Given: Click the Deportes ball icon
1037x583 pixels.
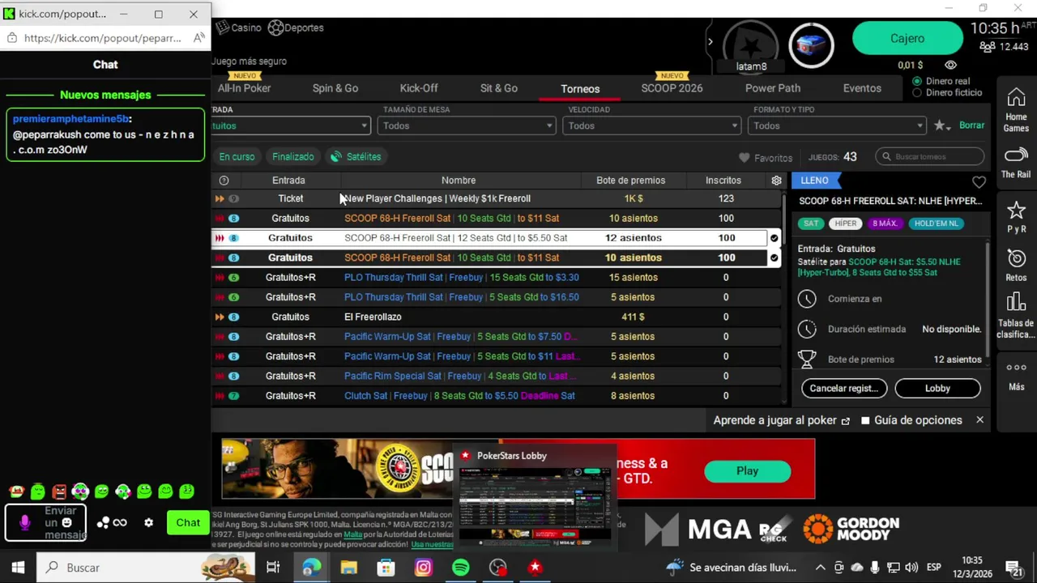Looking at the screenshot, I should 275,28.
